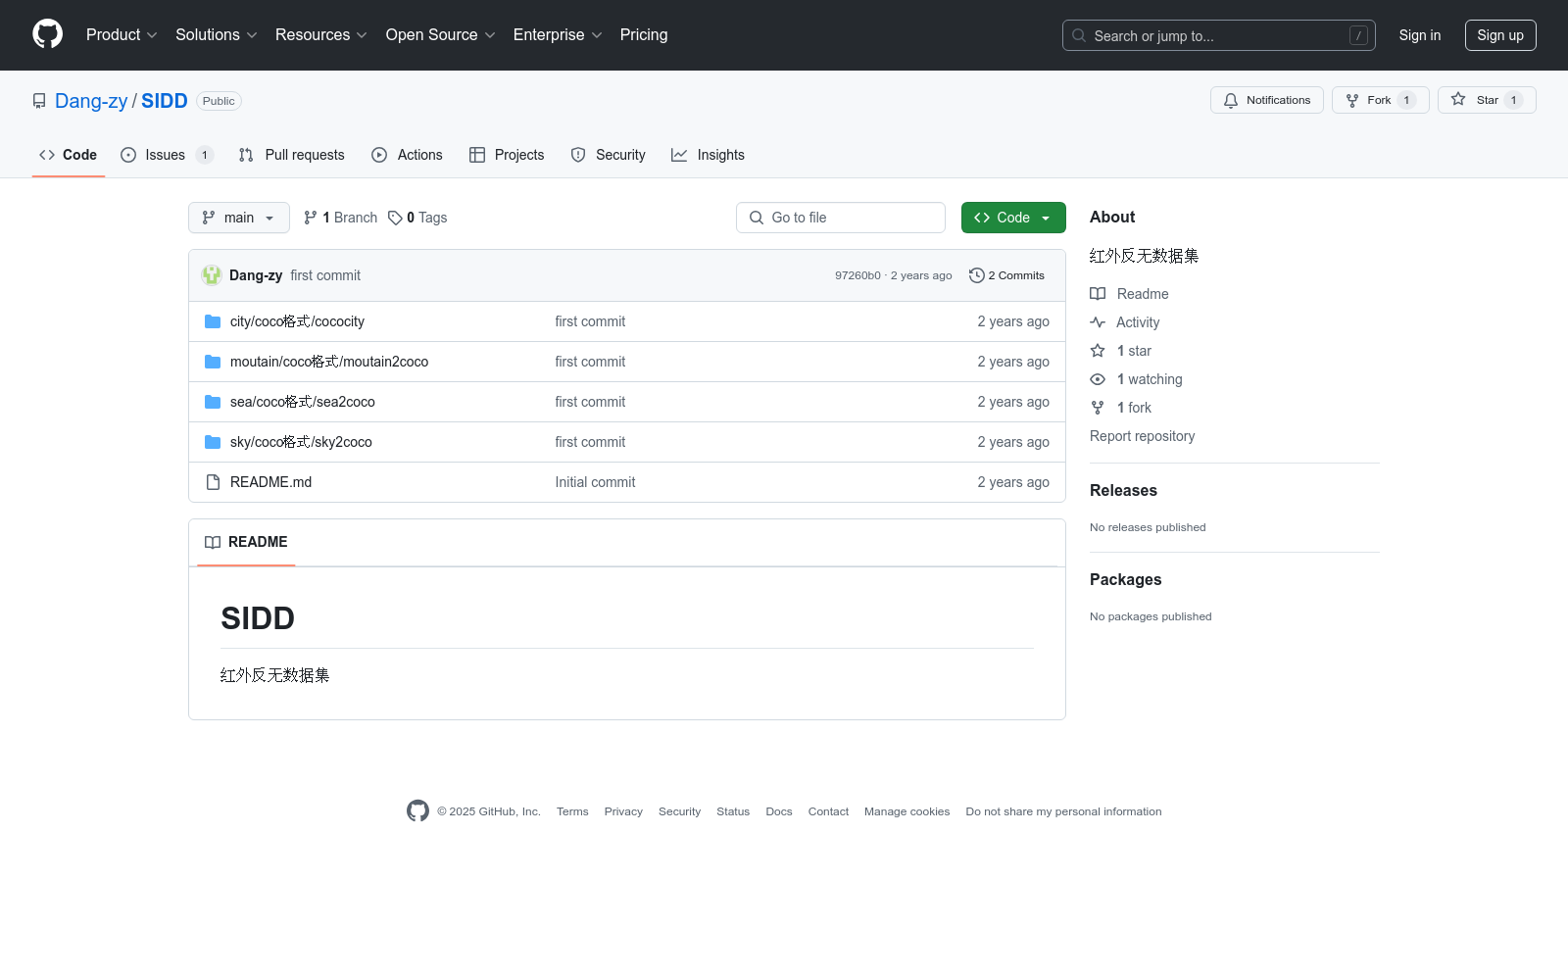Open the Resources dropdown

321,34
